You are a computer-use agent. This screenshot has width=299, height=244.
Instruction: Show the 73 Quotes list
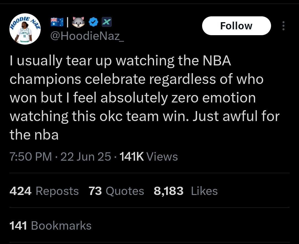pos(116,191)
